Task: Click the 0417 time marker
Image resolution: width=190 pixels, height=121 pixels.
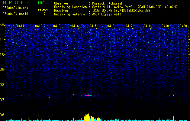Action: point(129,26)
